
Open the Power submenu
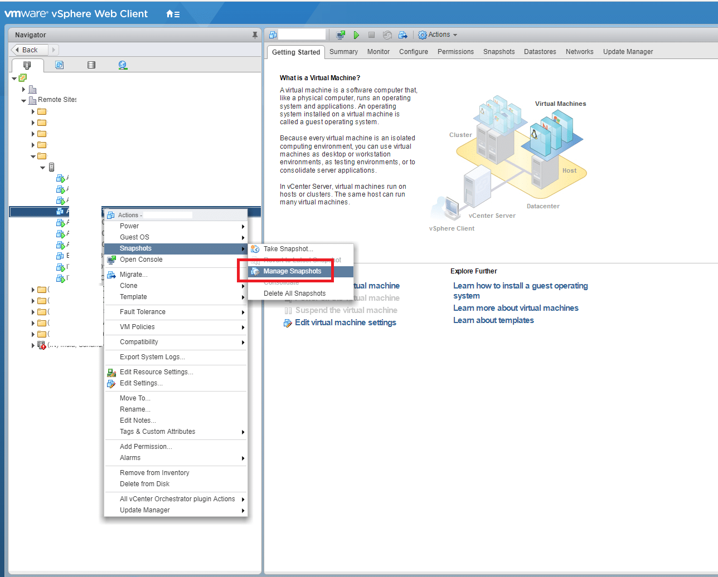[176, 226]
